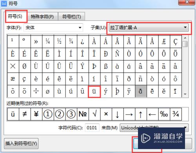Click the 插入到符号栏(Y) button
The image size is (196, 153).
click(21, 144)
